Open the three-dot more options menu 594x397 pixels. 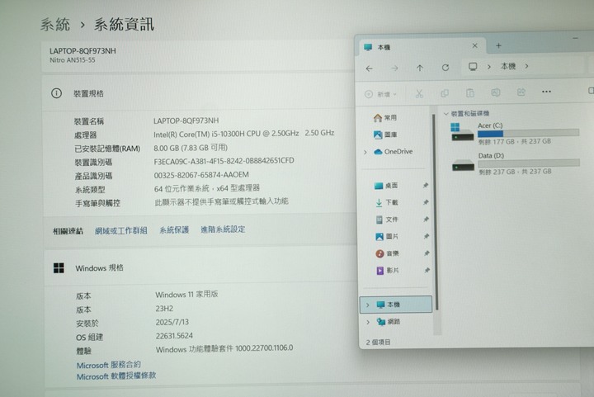[546, 92]
